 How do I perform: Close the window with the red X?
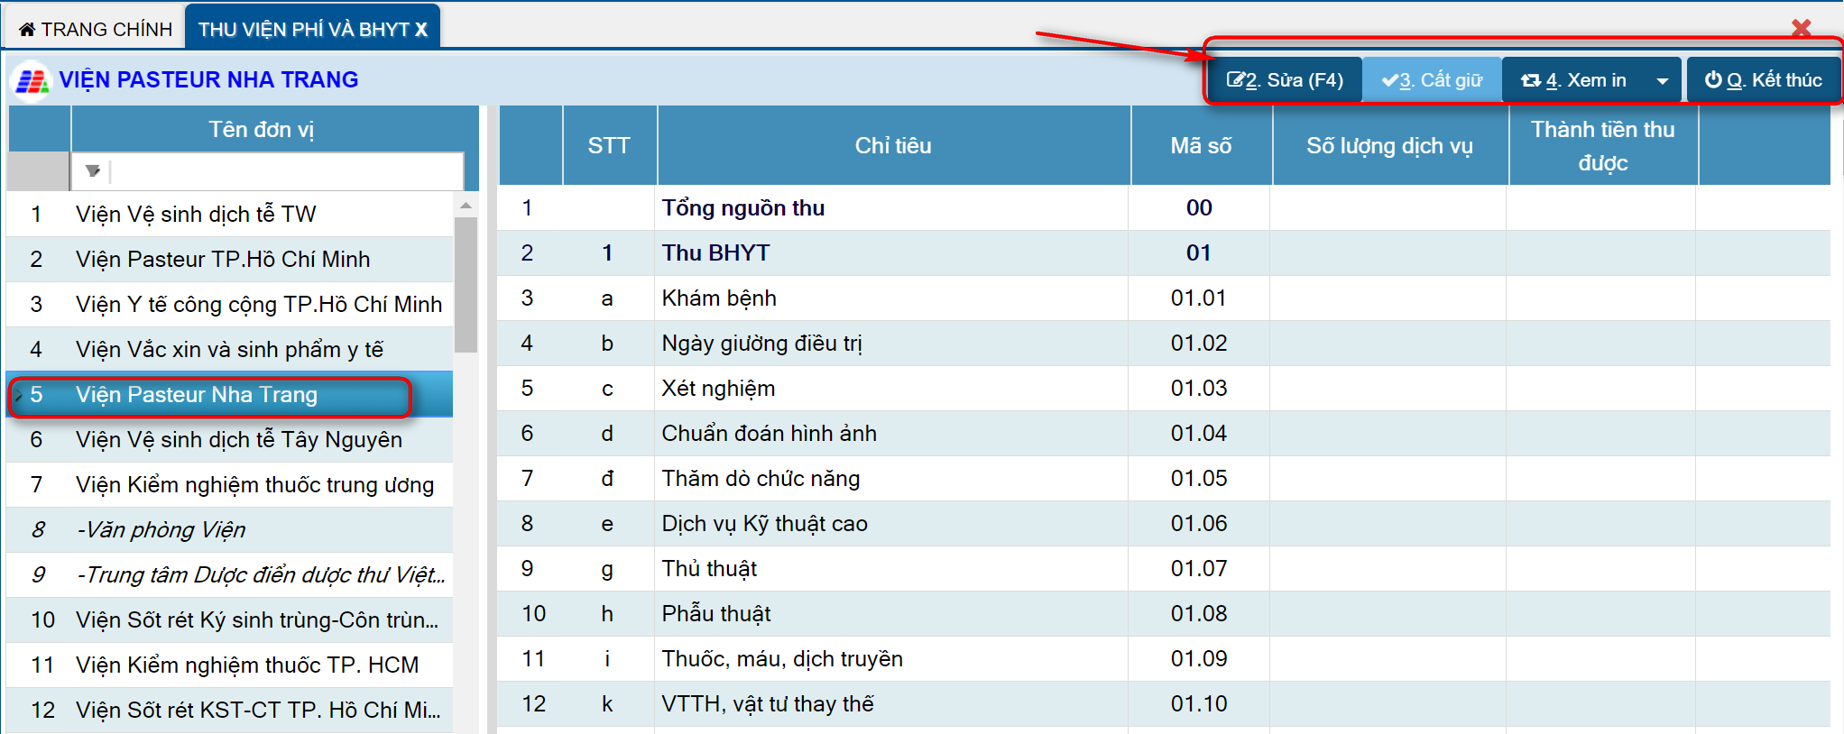coord(1801,29)
